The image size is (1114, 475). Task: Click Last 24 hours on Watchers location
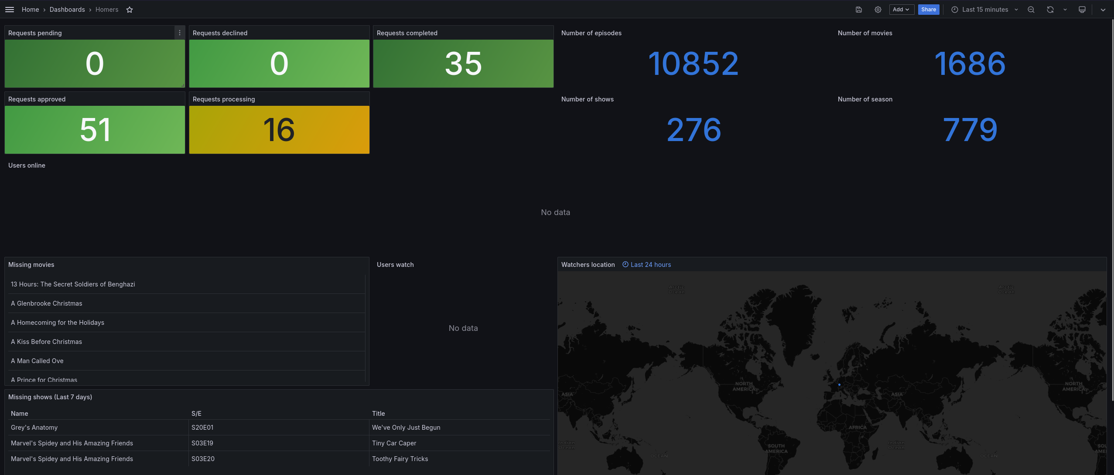pyautogui.click(x=650, y=265)
